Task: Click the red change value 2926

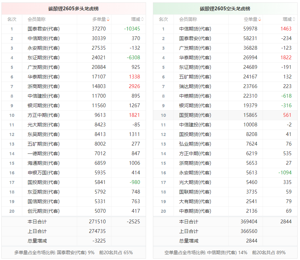Action: [134, 86]
